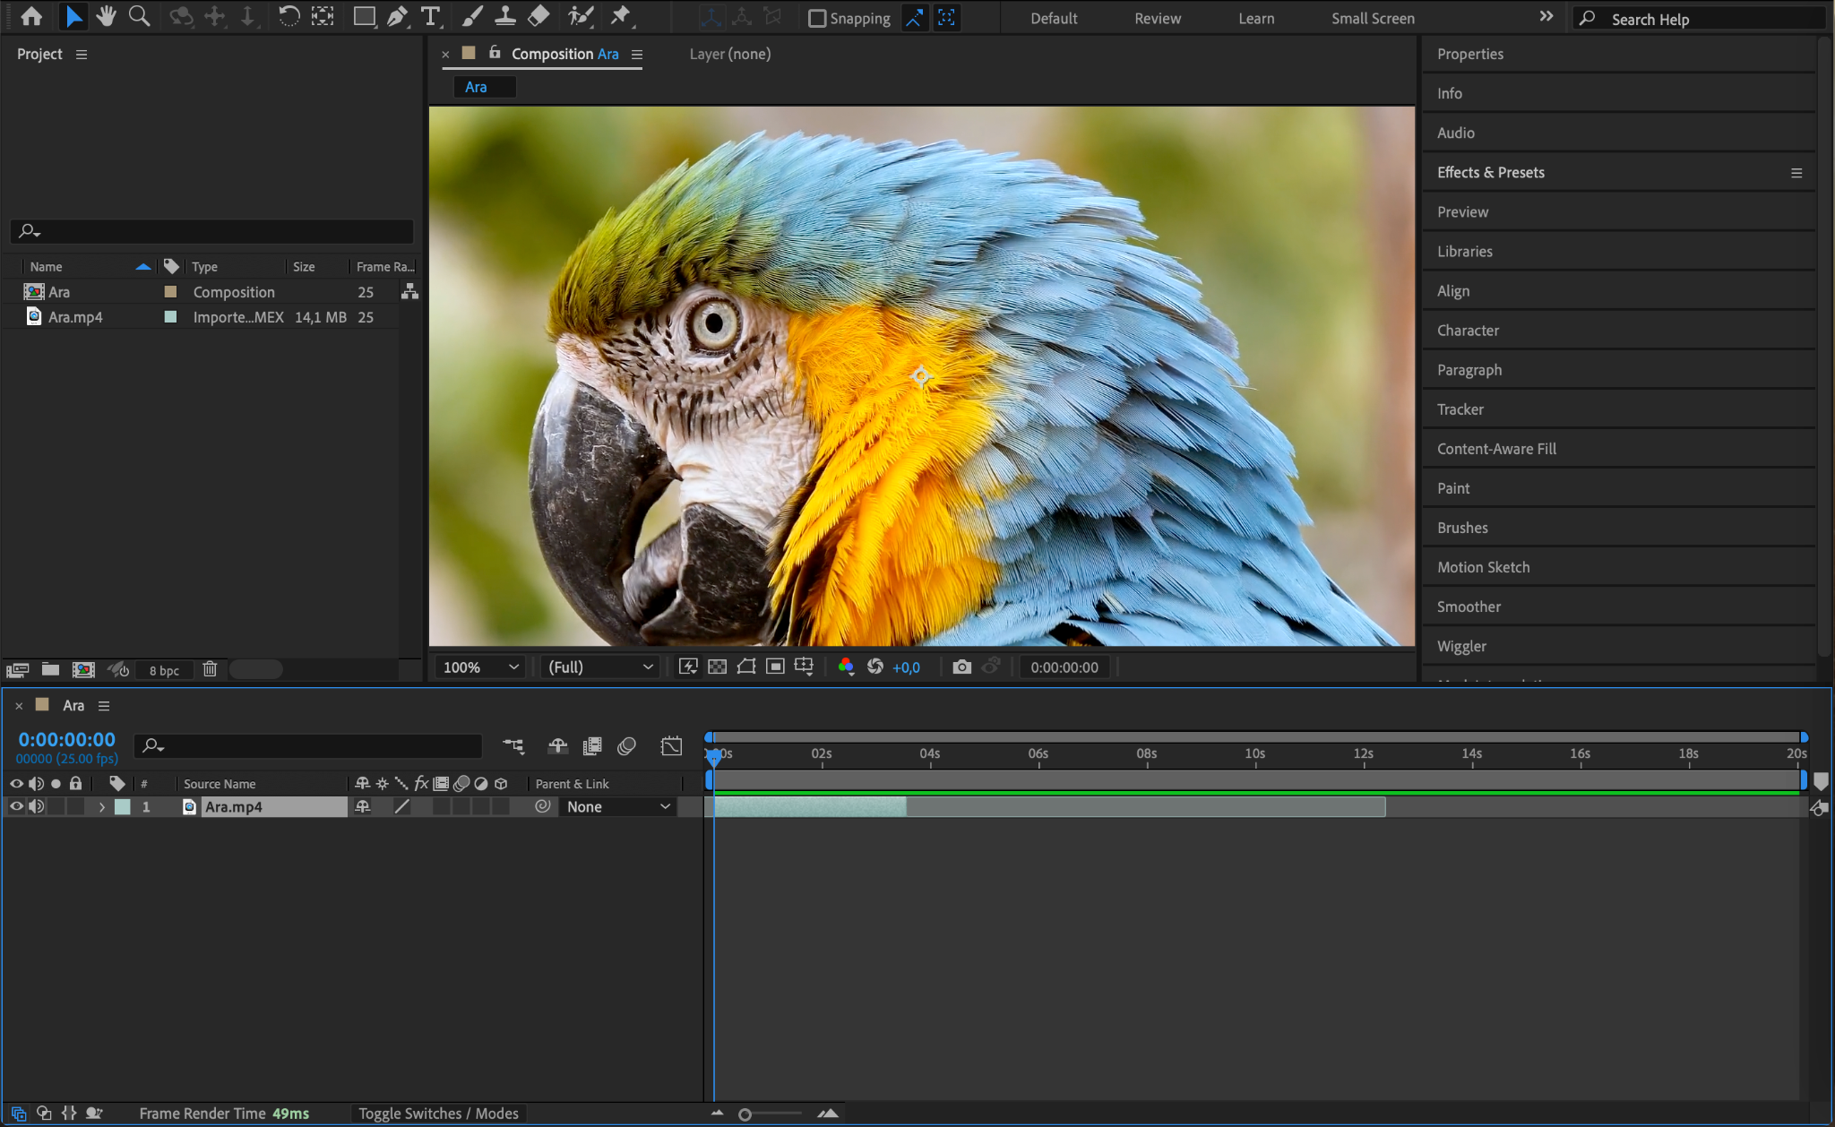
Task: Click the timeline zoom slider handle
Action: [745, 1114]
